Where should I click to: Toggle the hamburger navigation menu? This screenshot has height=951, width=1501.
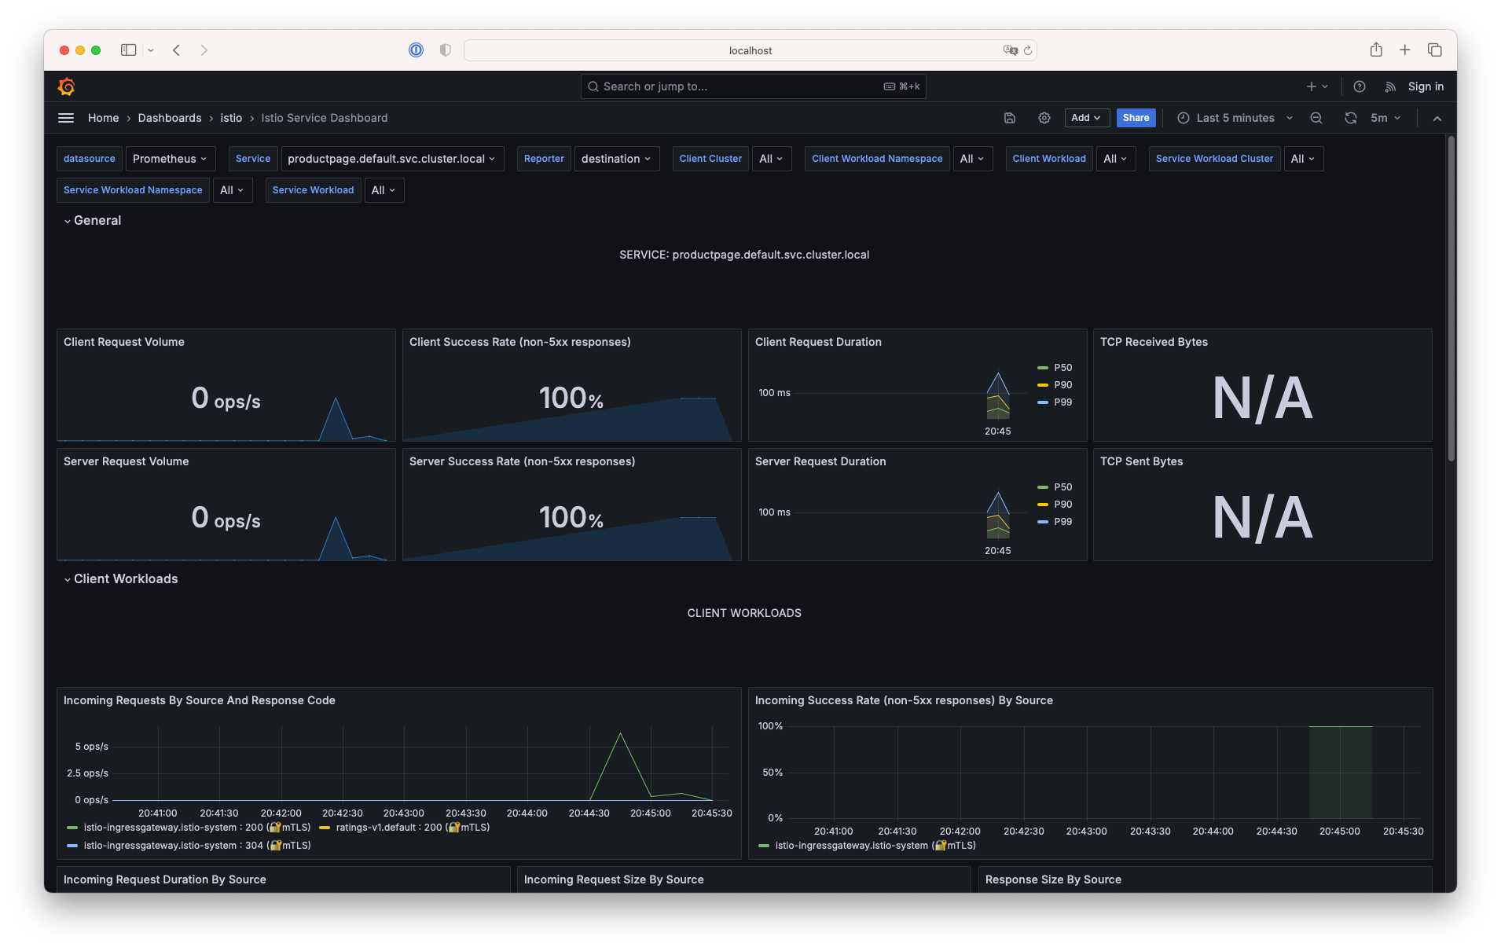(66, 118)
